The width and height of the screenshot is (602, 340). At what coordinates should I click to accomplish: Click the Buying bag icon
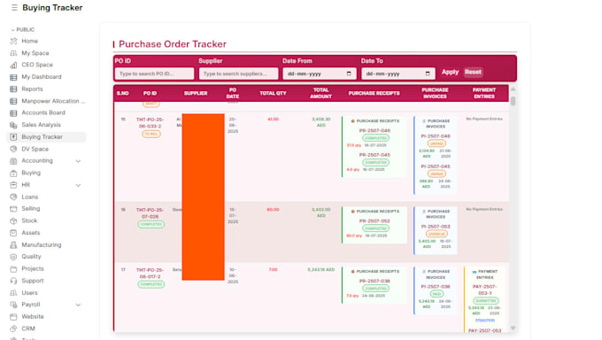[x=13, y=173]
